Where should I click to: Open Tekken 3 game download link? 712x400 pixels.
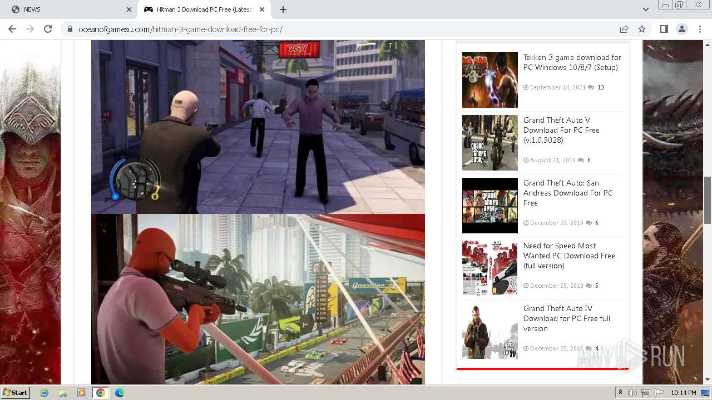click(572, 62)
